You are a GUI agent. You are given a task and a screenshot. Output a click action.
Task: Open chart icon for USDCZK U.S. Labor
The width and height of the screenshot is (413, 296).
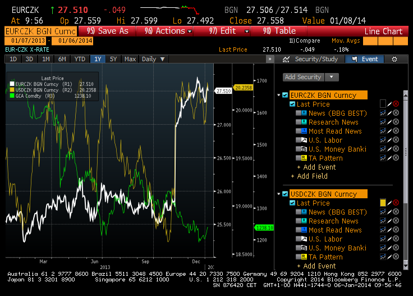click(383, 239)
